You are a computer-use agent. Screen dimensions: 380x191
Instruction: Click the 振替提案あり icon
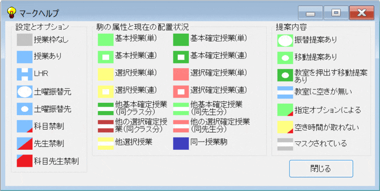click(285, 40)
